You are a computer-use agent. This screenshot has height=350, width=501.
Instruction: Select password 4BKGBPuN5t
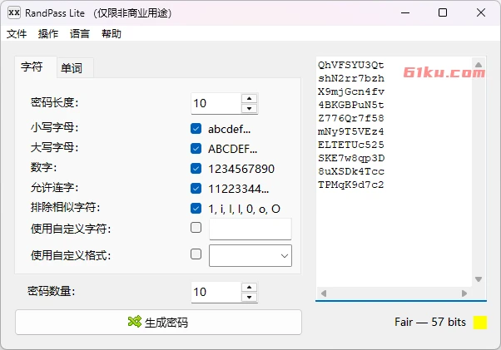coord(351,105)
